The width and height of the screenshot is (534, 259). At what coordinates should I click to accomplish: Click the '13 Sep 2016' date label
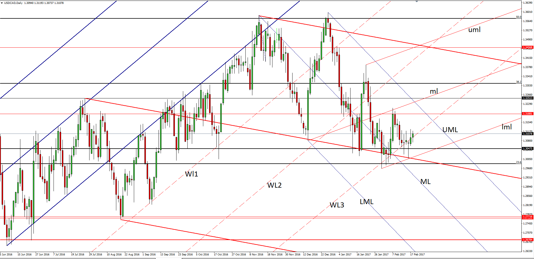pyautogui.click(x=168, y=255)
